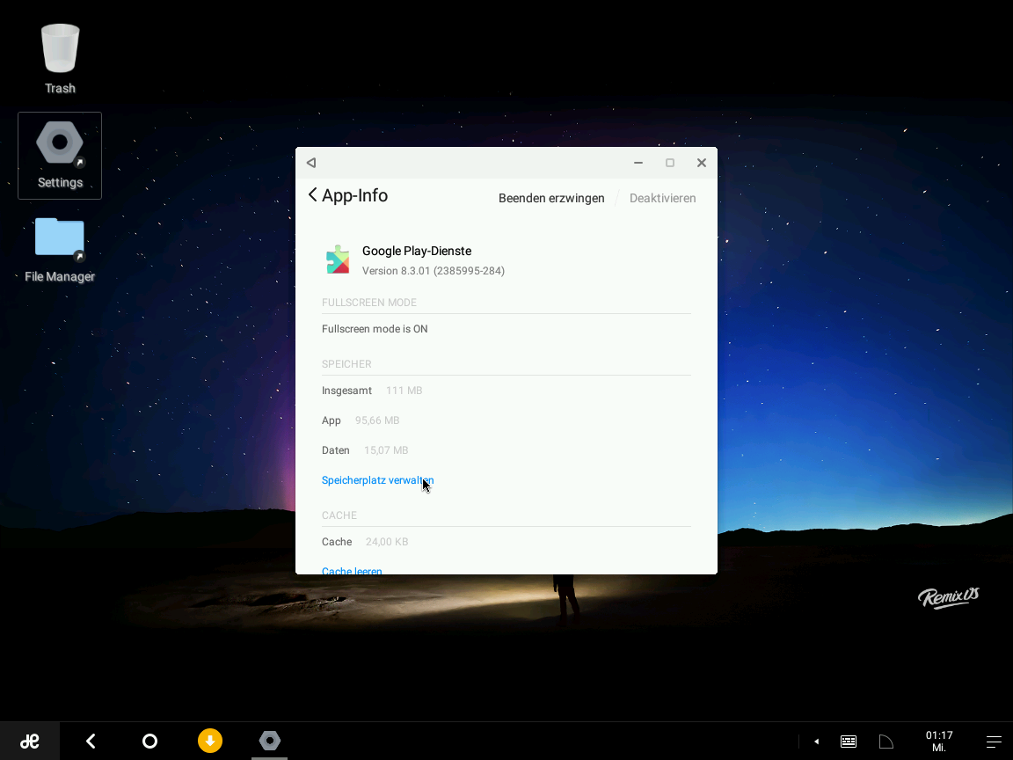Go back from App-Info using the chevron

click(312, 195)
